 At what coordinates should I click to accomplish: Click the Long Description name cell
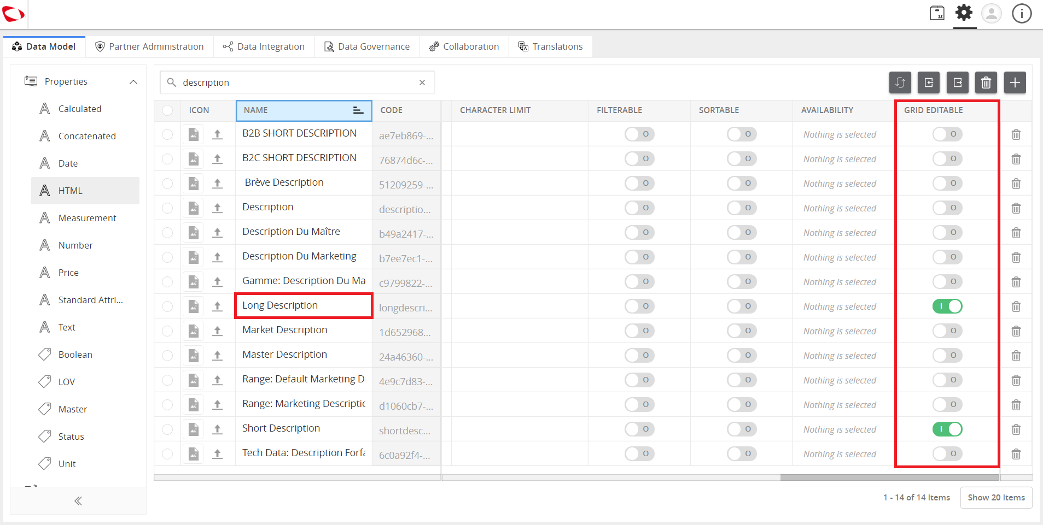click(304, 306)
